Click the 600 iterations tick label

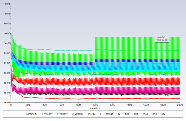(x=62, y=105)
